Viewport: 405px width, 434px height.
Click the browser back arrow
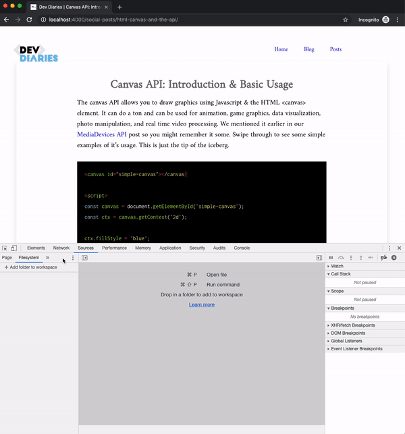pos(6,20)
